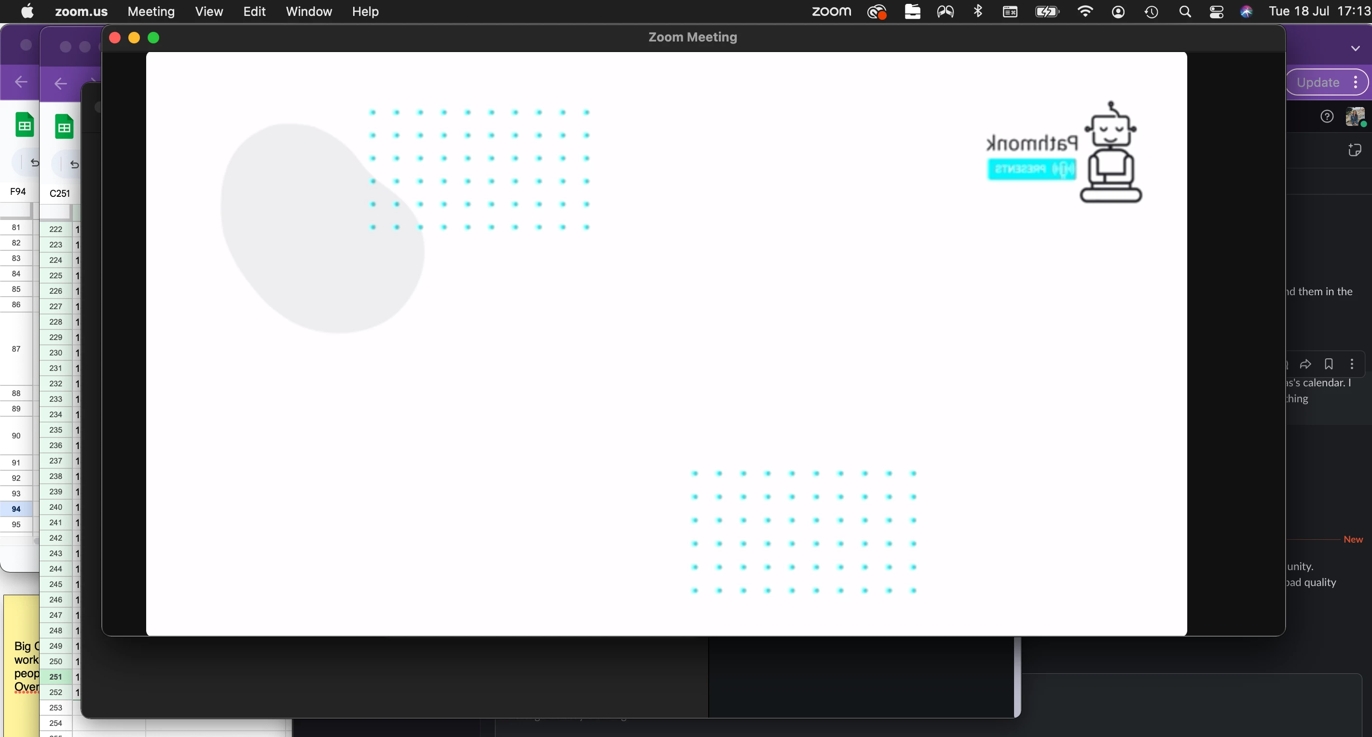Click the help question mark icon
The width and height of the screenshot is (1372, 737).
(1327, 116)
